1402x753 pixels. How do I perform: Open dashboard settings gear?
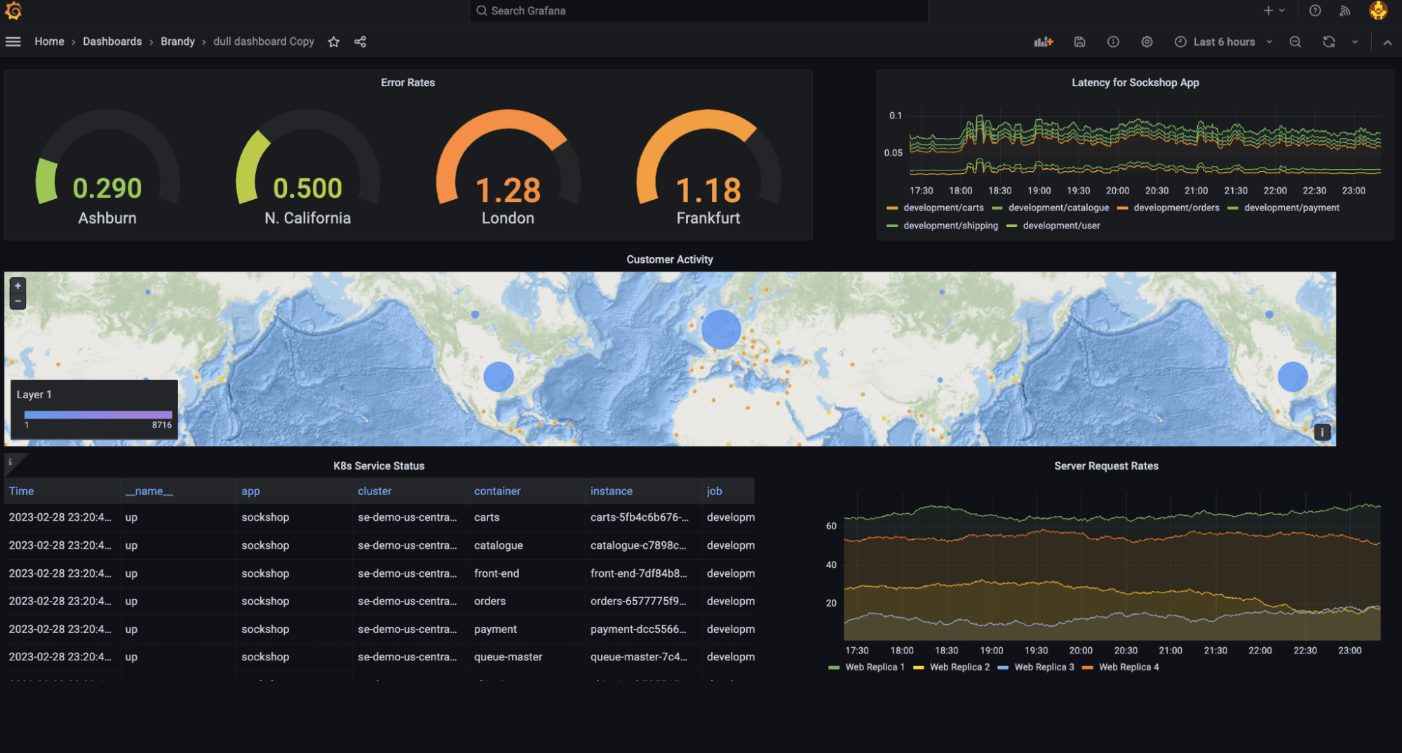point(1147,41)
